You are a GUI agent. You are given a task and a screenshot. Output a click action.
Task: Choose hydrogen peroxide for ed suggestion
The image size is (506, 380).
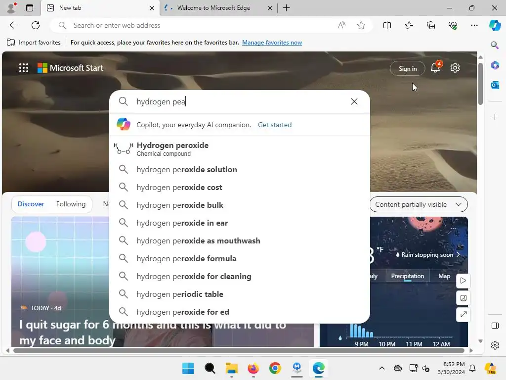pos(240,312)
